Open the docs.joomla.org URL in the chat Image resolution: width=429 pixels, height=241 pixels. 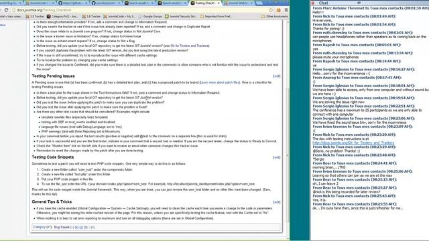pyautogui.click(x=353, y=143)
